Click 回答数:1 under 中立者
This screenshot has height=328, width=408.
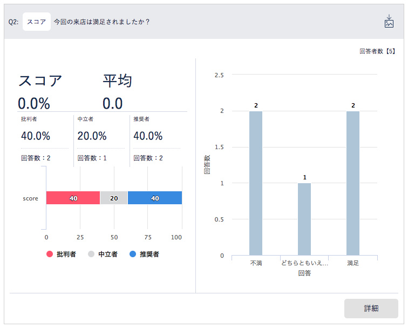[92, 158]
